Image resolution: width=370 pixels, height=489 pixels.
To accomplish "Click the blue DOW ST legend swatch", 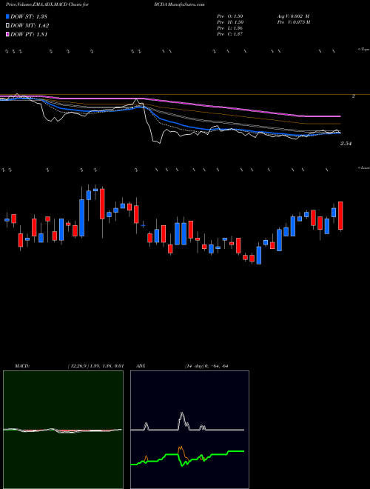I will [8, 16].
